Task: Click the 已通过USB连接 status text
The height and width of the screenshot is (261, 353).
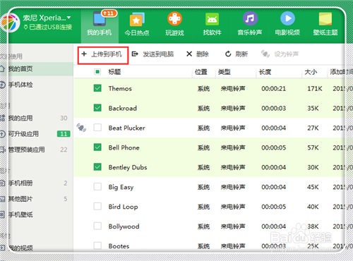Action: (51, 27)
